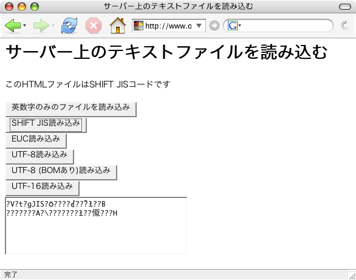
Task: Click the UTF-8読み込み button
Action: (39, 157)
